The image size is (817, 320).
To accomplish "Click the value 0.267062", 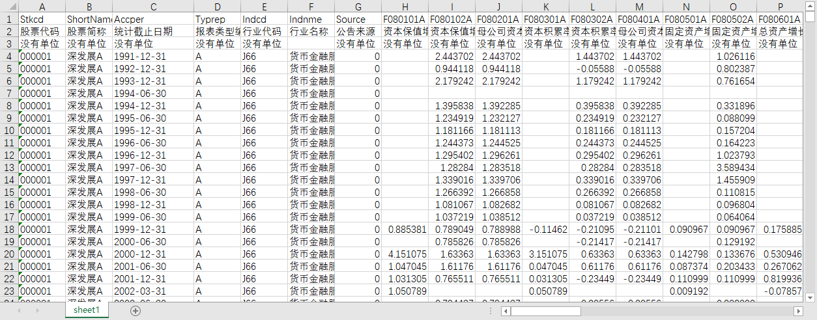I will tap(781, 267).
